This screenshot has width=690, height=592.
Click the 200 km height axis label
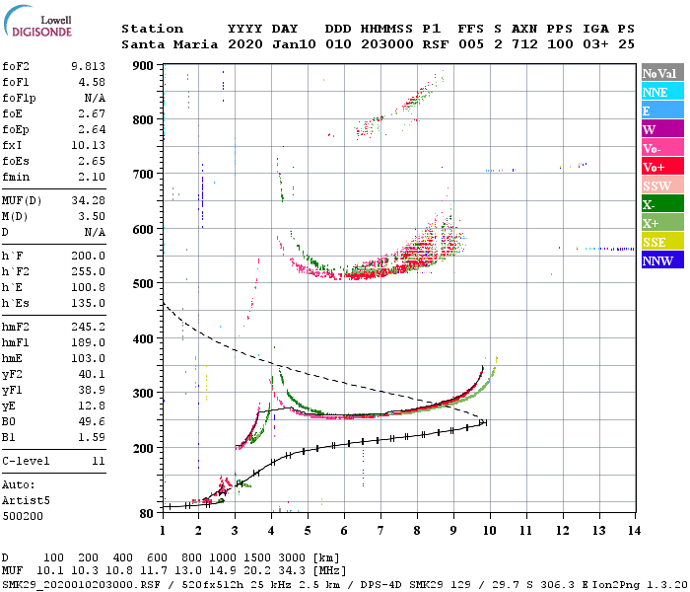[x=143, y=448]
